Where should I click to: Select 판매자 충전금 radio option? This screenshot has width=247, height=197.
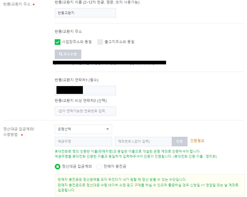[99, 167]
